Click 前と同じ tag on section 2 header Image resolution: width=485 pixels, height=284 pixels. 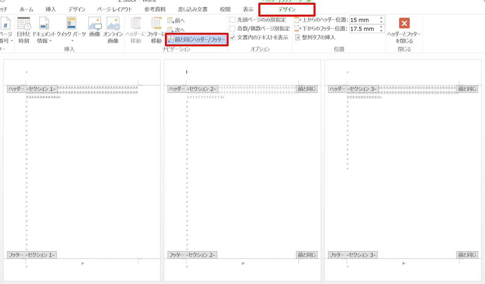pyautogui.click(x=307, y=89)
